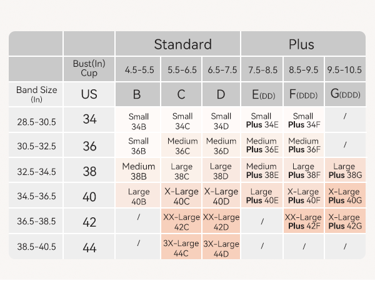Choose the X-Large 40C size cell
Screen dimensions: 375x281
coord(182,196)
